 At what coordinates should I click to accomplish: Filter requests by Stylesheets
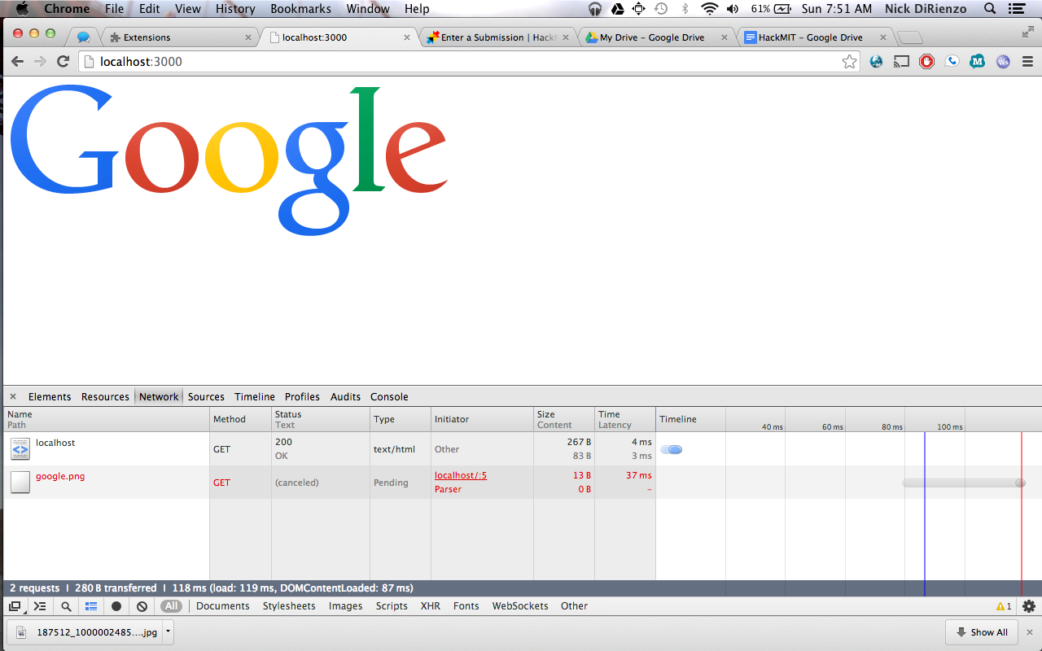tap(289, 606)
